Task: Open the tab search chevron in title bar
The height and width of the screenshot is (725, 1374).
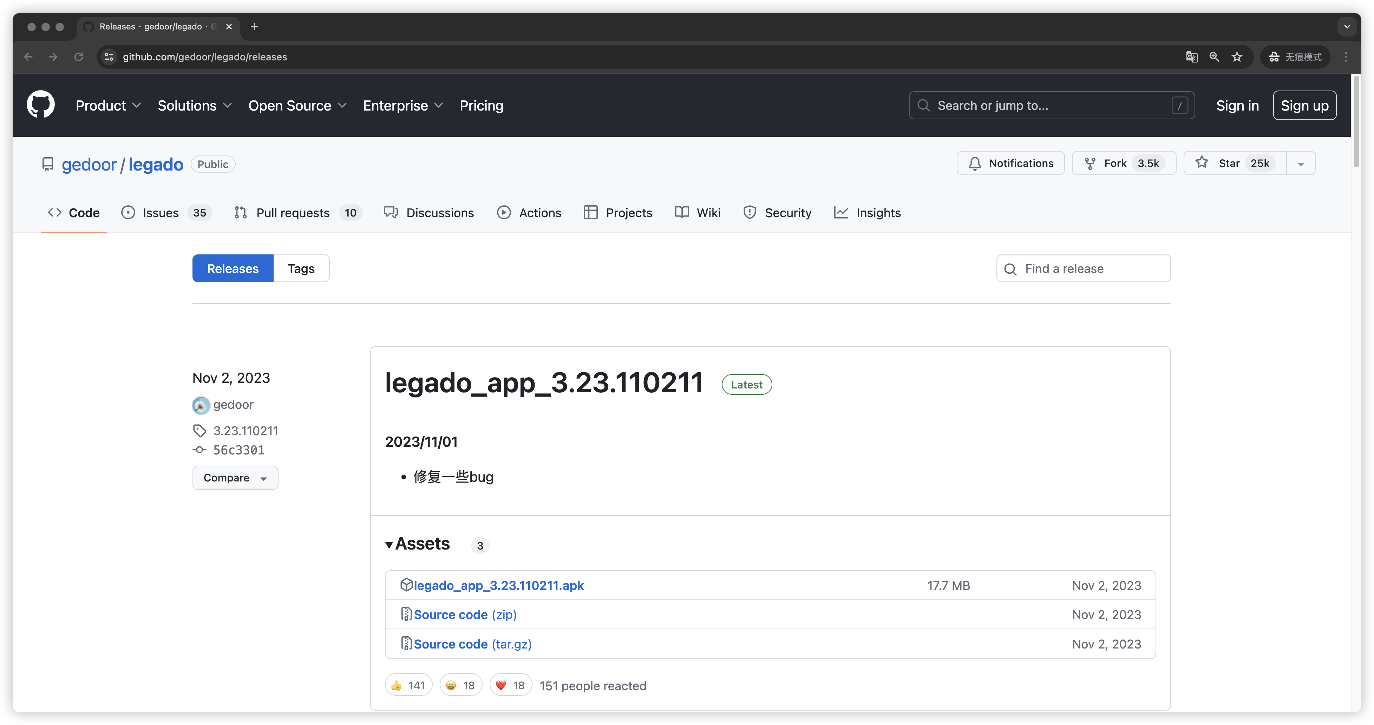Action: pyautogui.click(x=1347, y=27)
